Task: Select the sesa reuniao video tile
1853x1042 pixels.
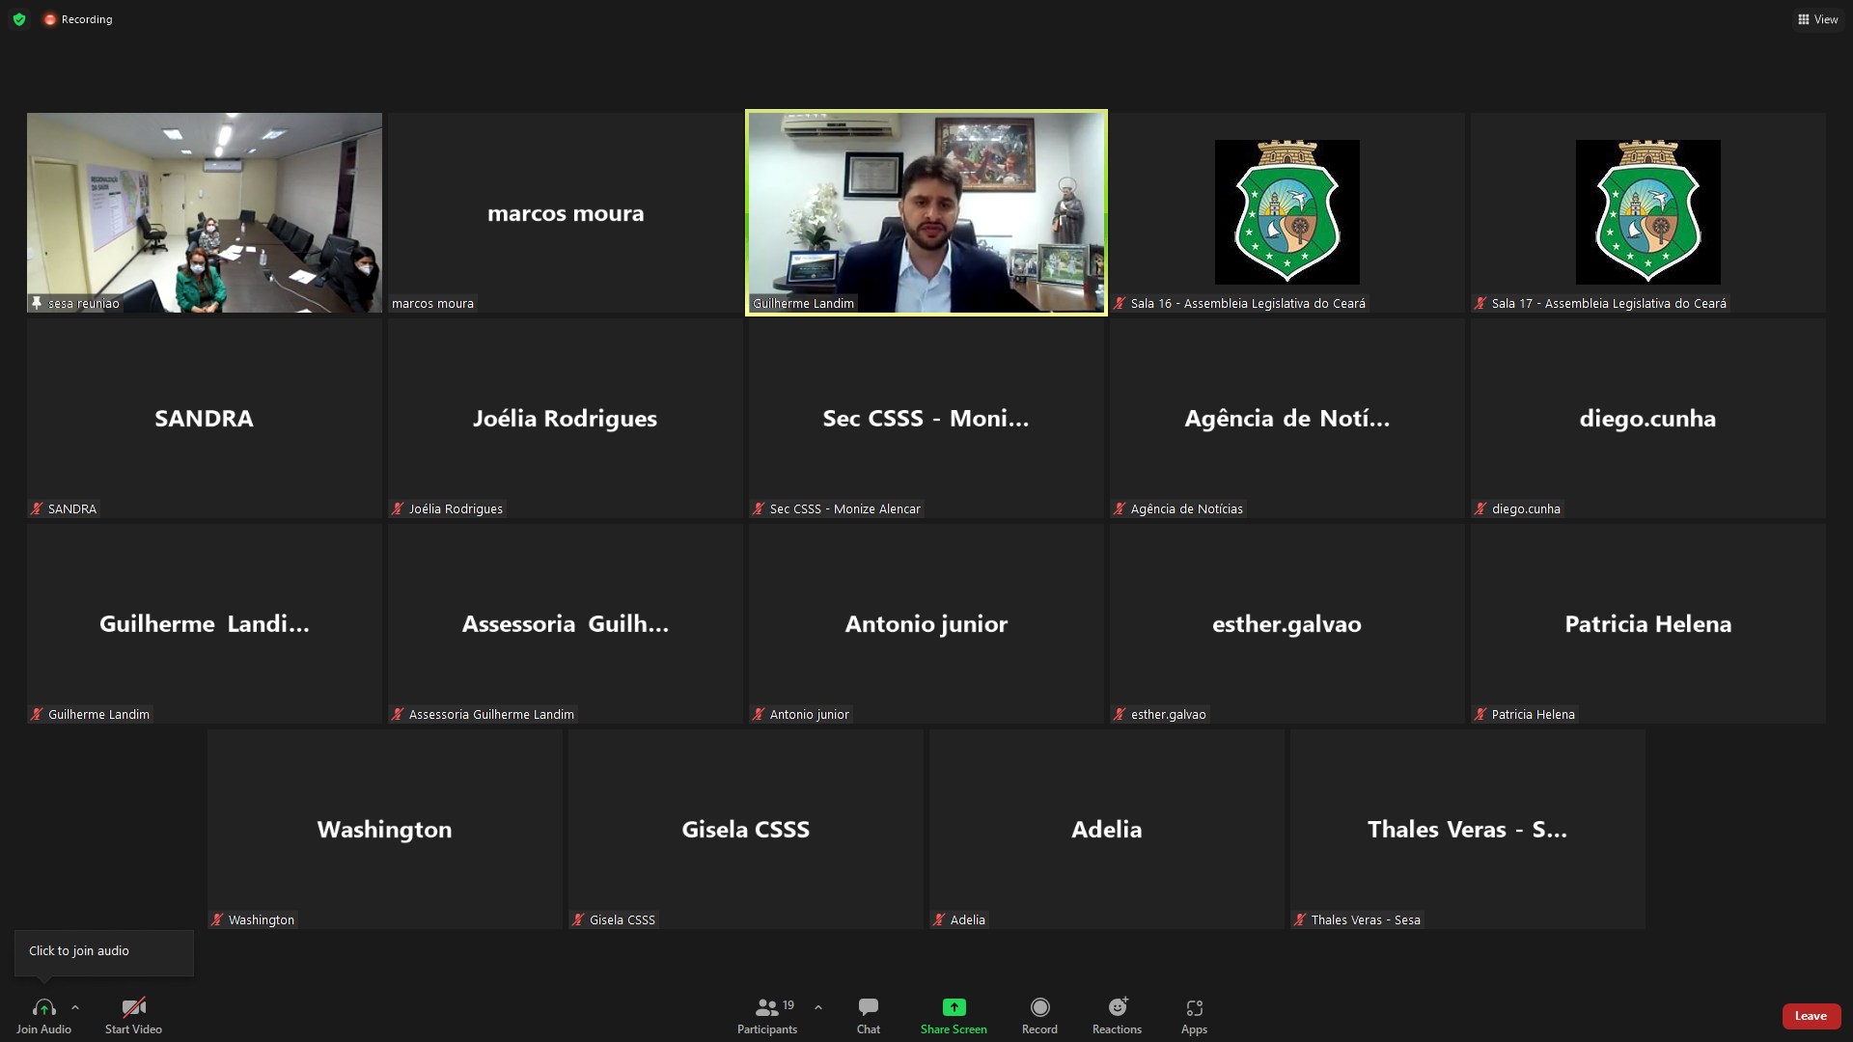Action: (x=204, y=212)
